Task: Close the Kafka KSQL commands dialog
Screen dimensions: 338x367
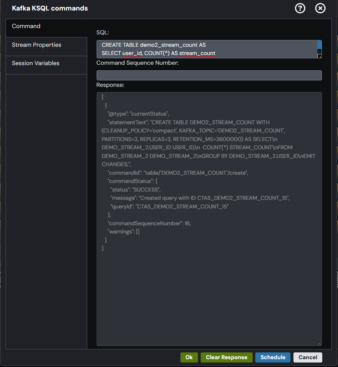Action: click(x=320, y=9)
